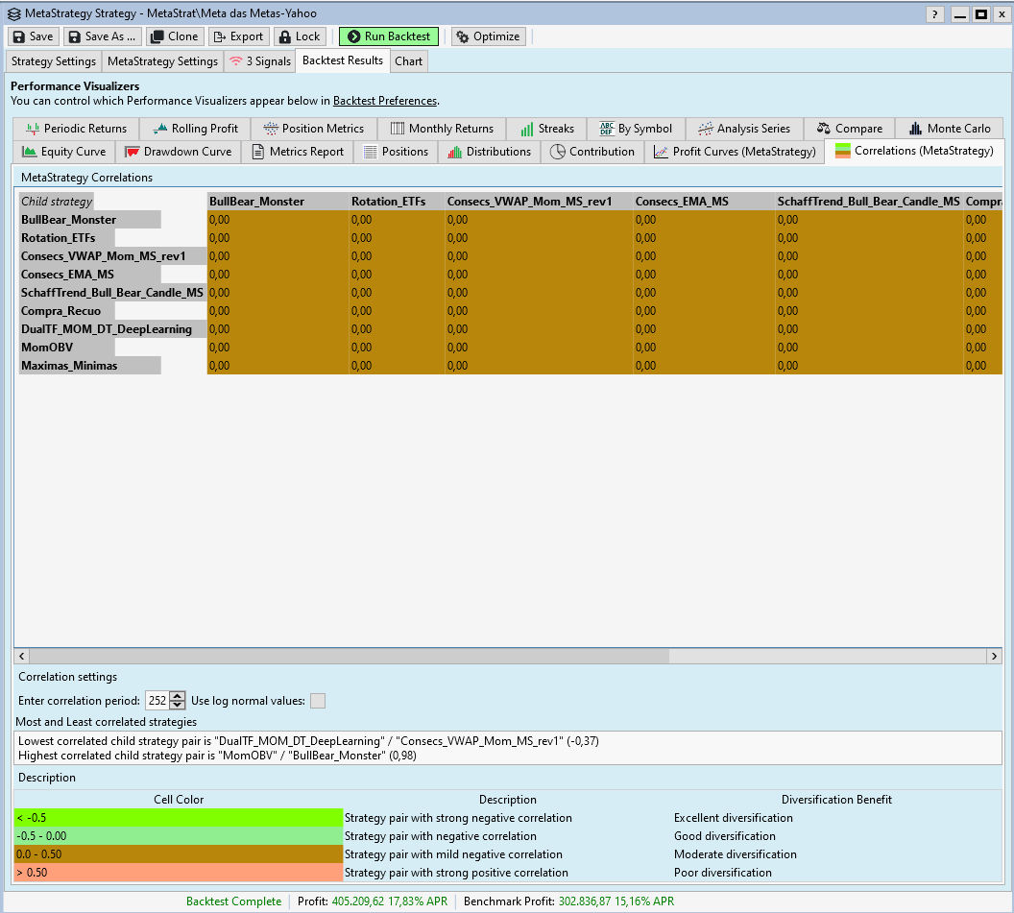The image size is (1014, 913).
Task: Switch to the Strategy Settings tab
Action: coord(53,61)
